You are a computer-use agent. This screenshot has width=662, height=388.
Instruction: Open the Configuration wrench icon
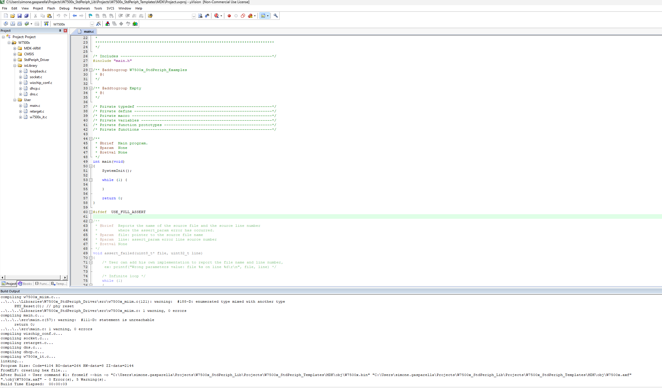[x=276, y=16]
